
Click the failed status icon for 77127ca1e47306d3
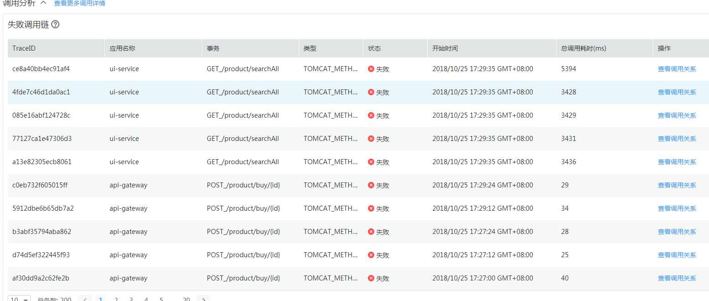tap(371, 139)
